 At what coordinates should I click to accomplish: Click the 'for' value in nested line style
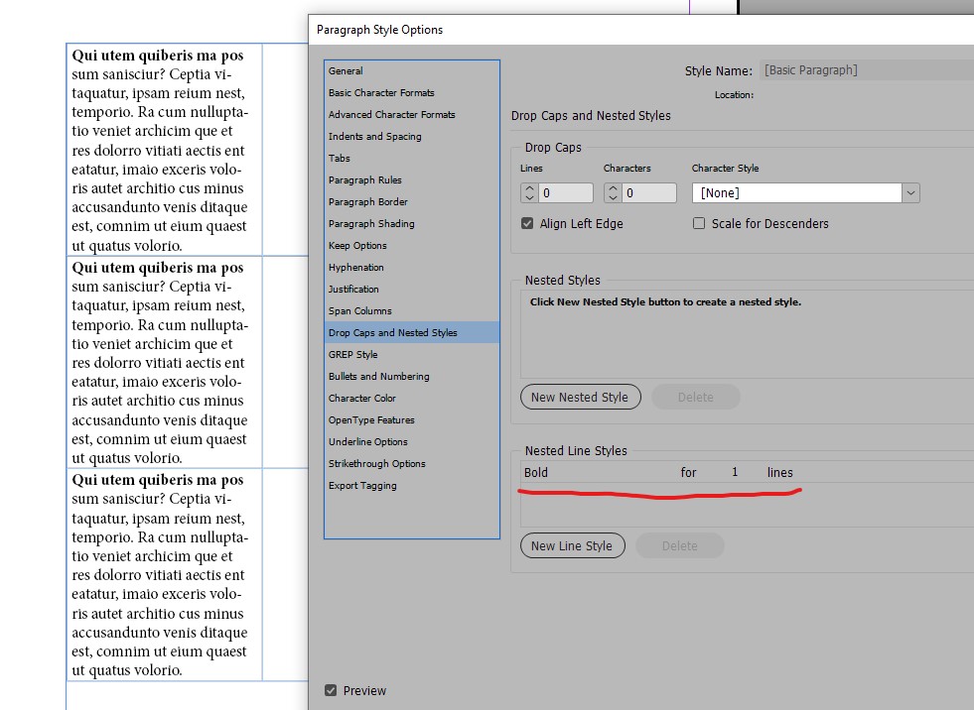(x=688, y=472)
